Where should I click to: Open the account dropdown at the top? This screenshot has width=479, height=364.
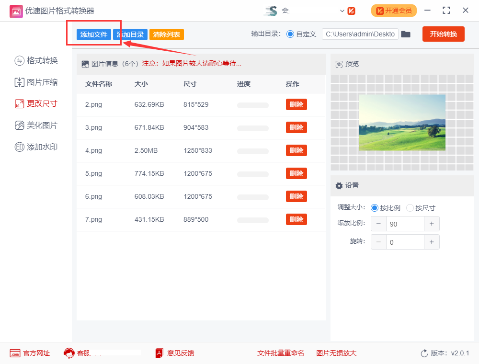tap(342, 11)
